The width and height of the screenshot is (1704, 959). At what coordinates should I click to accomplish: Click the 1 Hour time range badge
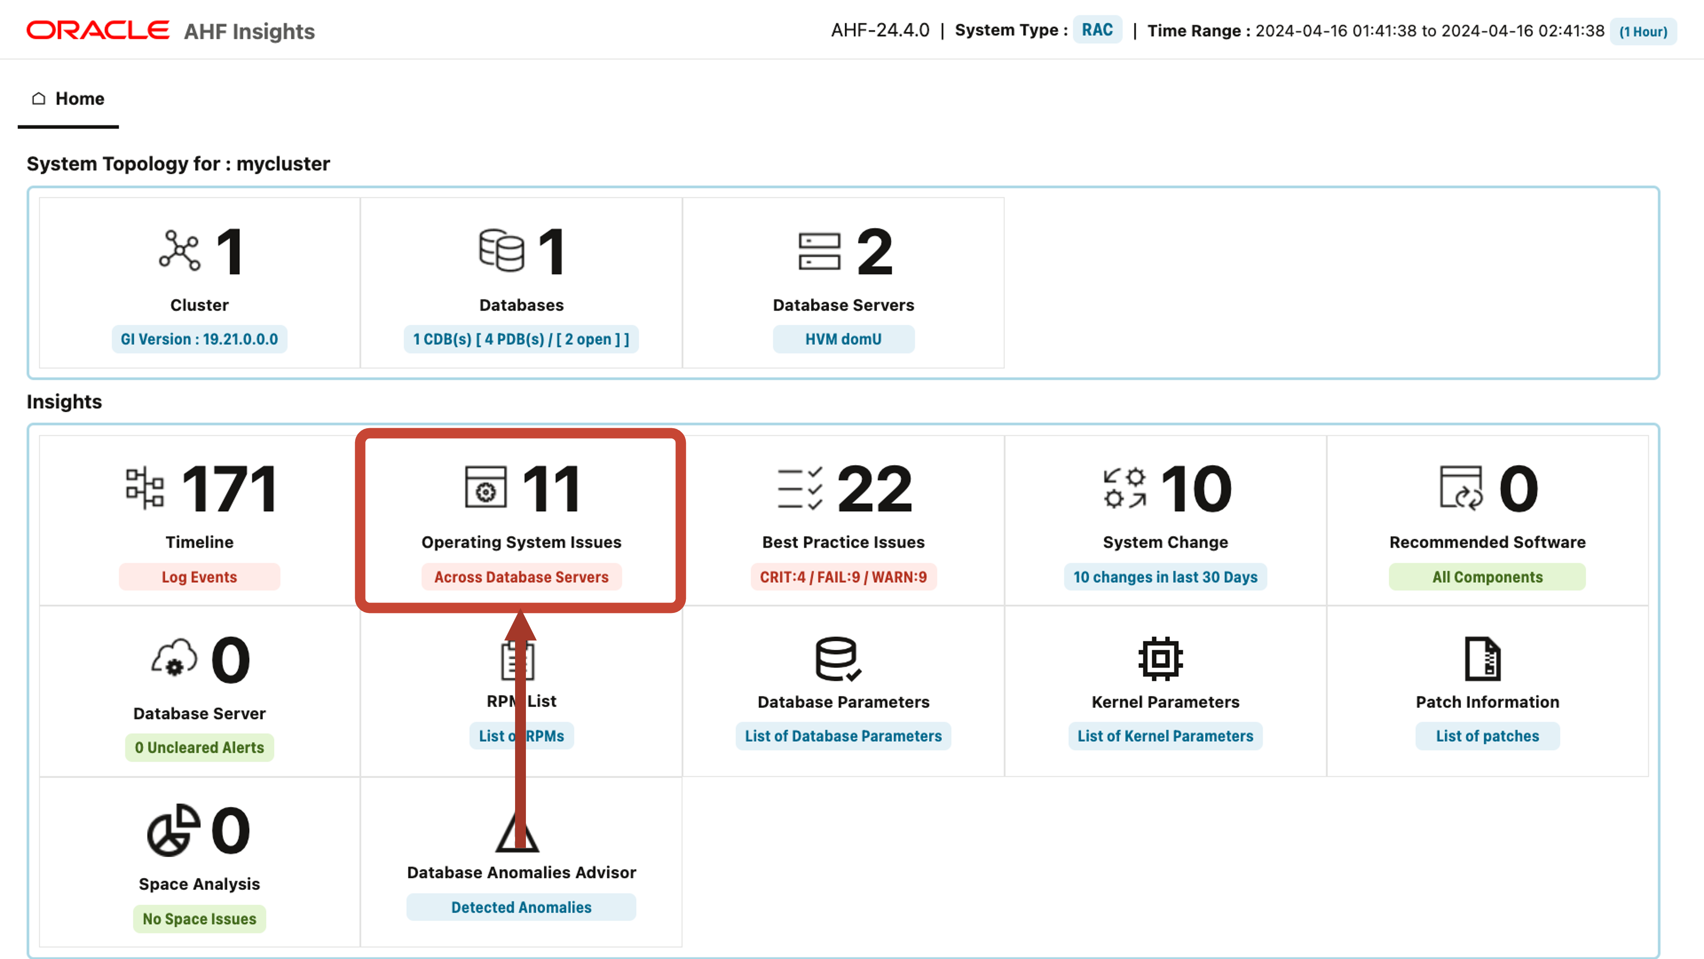pyautogui.click(x=1643, y=31)
